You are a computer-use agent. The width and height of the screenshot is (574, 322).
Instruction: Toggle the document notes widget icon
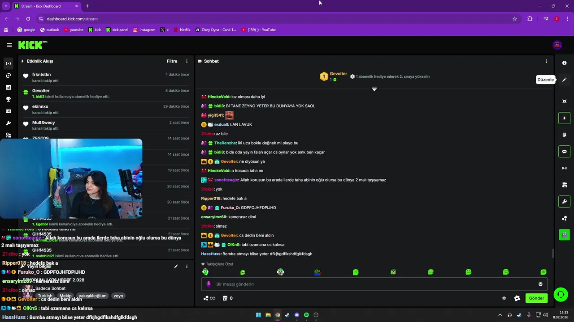click(x=565, y=135)
